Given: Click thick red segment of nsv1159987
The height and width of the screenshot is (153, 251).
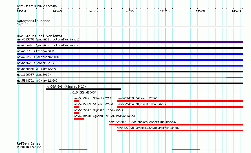Looking at the screenshot, I should [235, 77].
